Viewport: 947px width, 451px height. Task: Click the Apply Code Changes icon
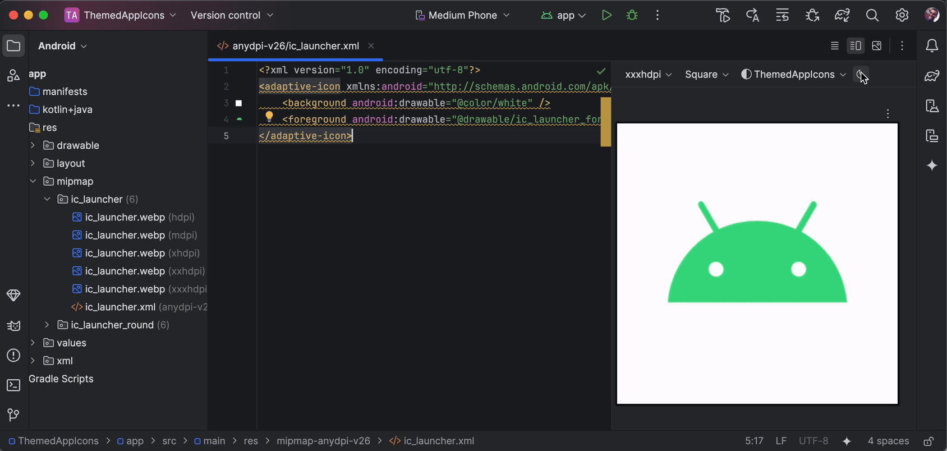(x=783, y=15)
